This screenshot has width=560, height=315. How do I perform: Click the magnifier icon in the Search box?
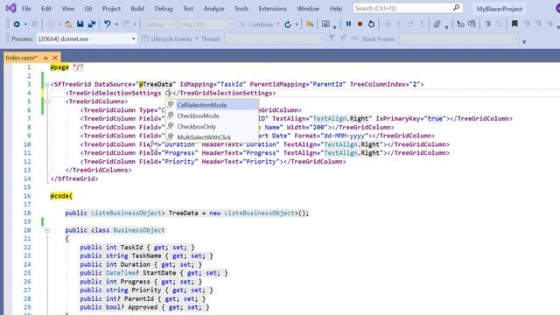point(456,8)
